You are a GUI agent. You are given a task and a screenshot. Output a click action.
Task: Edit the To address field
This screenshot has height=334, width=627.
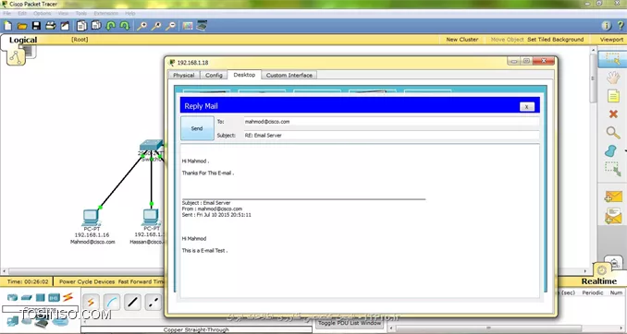pyautogui.click(x=391, y=122)
